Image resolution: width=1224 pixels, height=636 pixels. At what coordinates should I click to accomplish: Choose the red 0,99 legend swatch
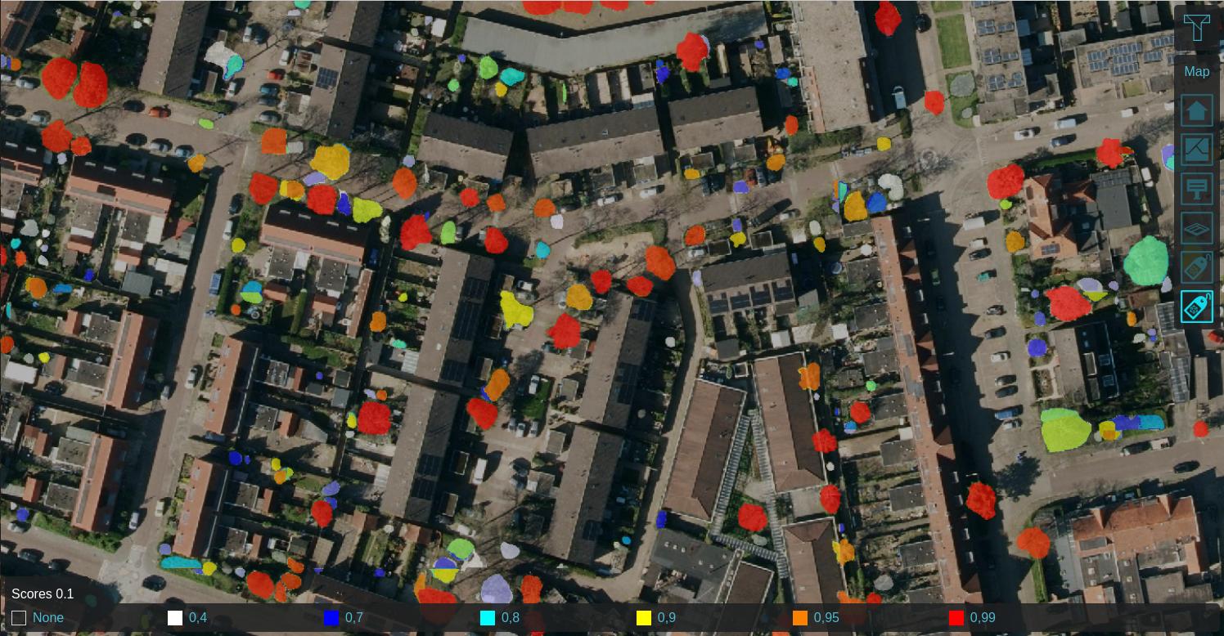(x=956, y=618)
